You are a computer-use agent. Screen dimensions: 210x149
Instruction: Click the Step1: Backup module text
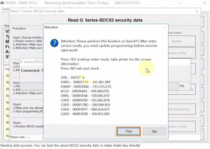(28, 37)
